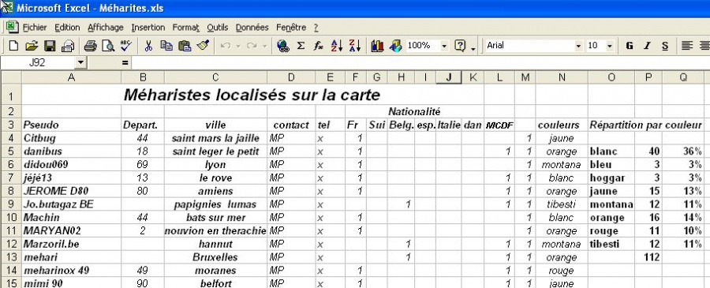Screen dimensions: 710x288
Task: Open the ? help menu
Action: point(316,28)
